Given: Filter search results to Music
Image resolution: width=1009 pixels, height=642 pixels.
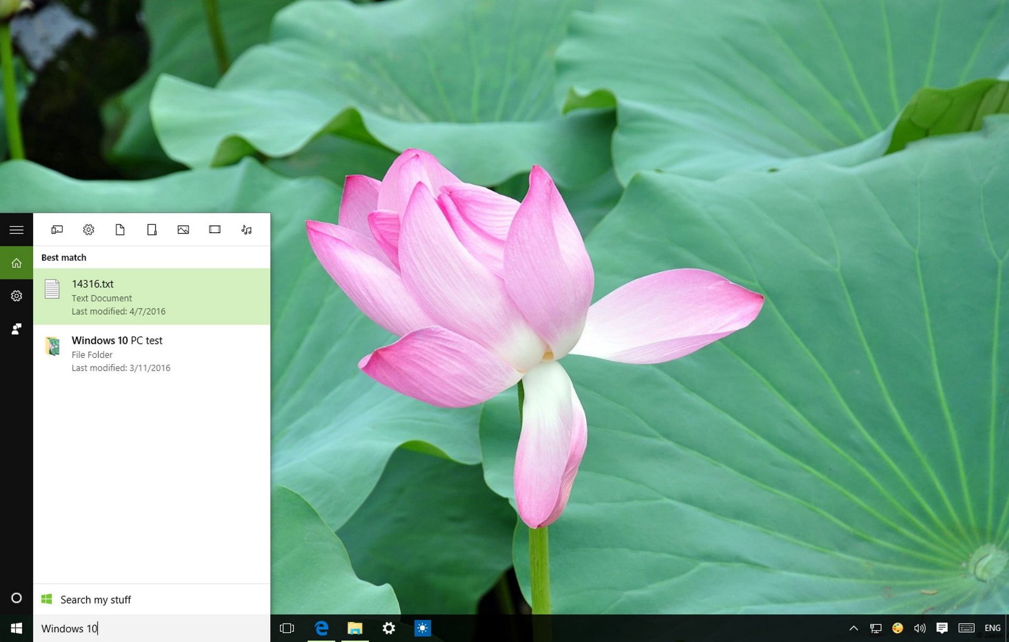Looking at the screenshot, I should point(246,230).
